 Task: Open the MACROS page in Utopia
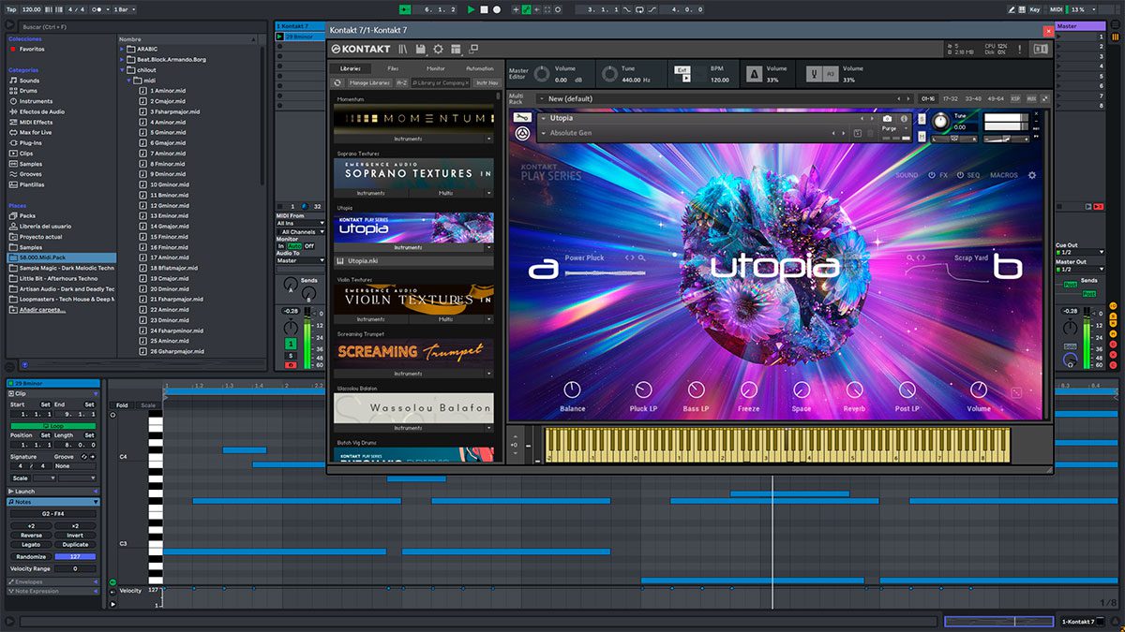[1004, 175]
